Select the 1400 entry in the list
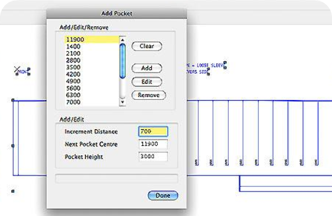This screenshot has width=332, height=216. tap(92, 46)
